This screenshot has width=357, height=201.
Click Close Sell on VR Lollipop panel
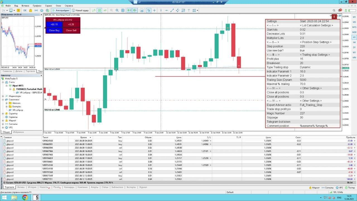coord(71,30)
